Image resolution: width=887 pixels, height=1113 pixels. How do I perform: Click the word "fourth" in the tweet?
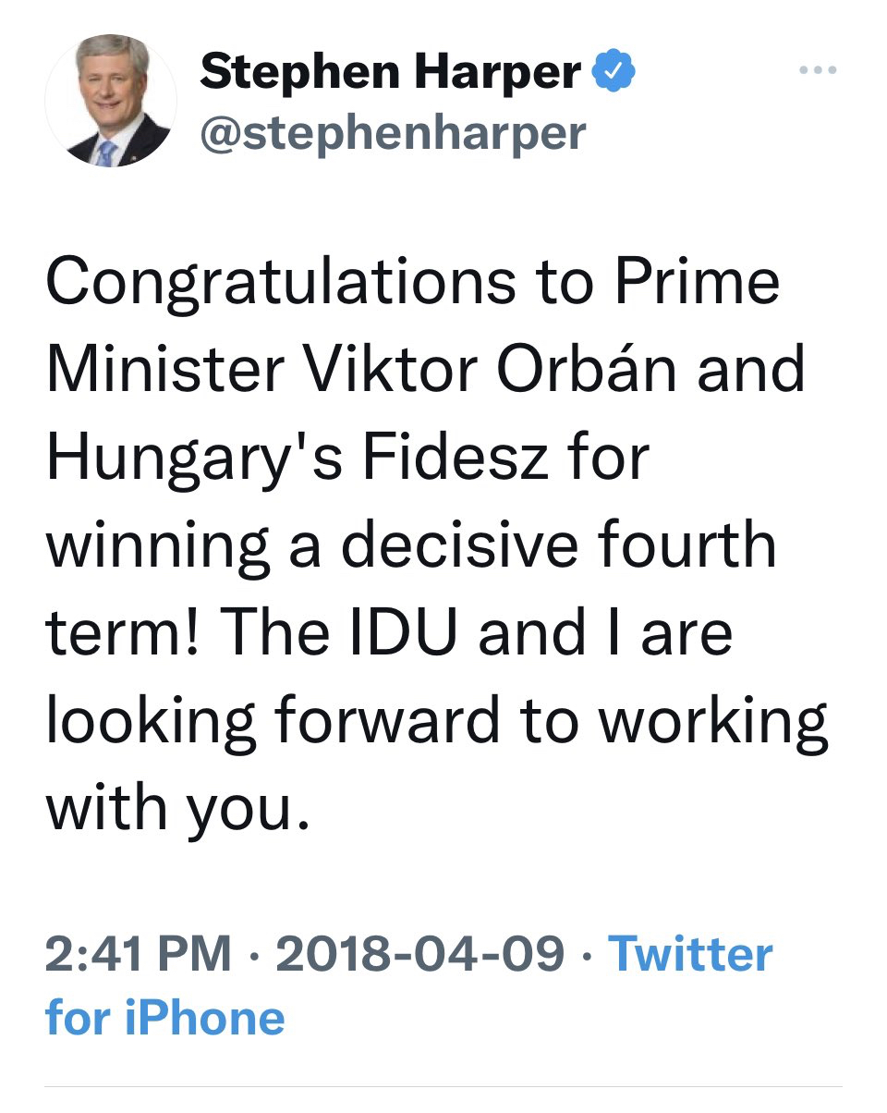(699, 545)
